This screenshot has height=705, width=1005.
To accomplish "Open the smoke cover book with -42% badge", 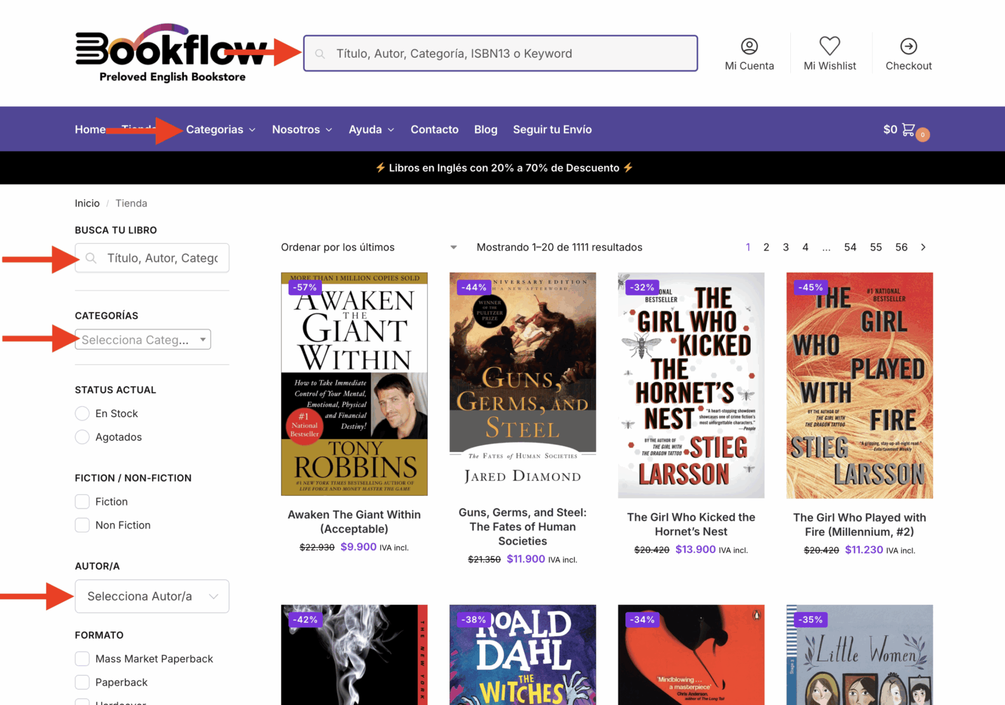I will [x=354, y=655].
